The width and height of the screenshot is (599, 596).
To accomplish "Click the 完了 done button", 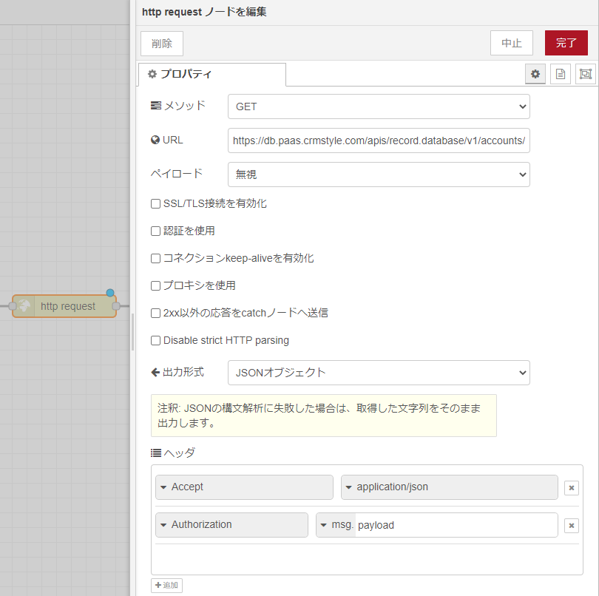I will [x=566, y=43].
